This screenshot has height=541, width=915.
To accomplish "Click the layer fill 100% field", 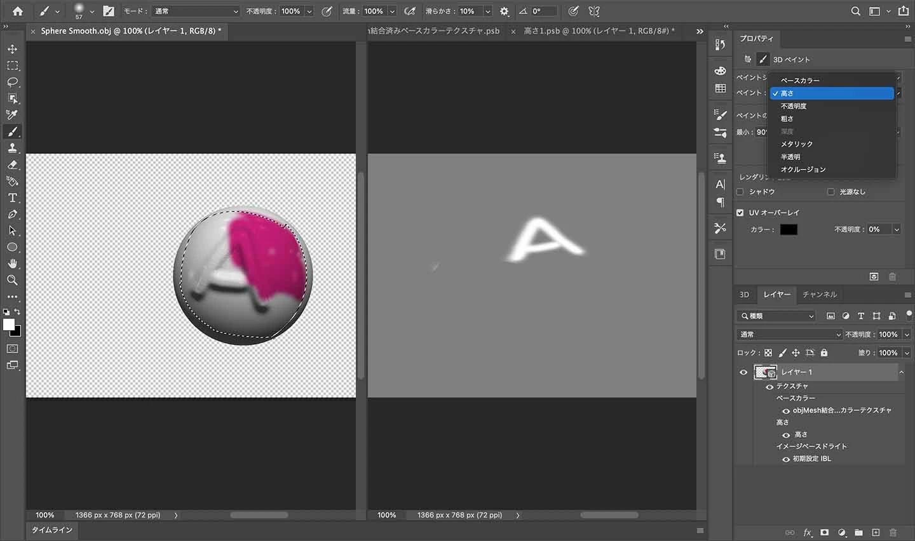I will coord(888,352).
